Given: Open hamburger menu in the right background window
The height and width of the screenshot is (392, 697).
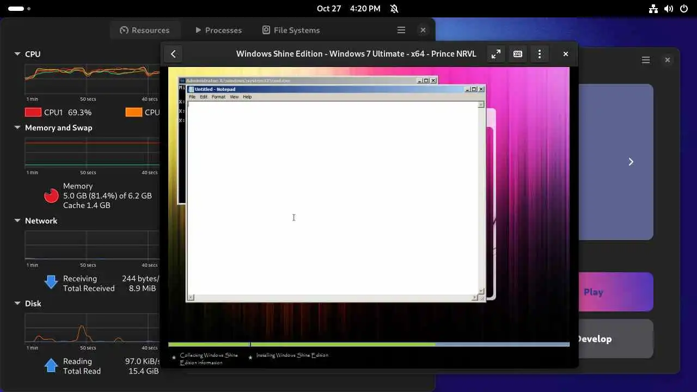Looking at the screenshot, I should [x=646, y=60].
